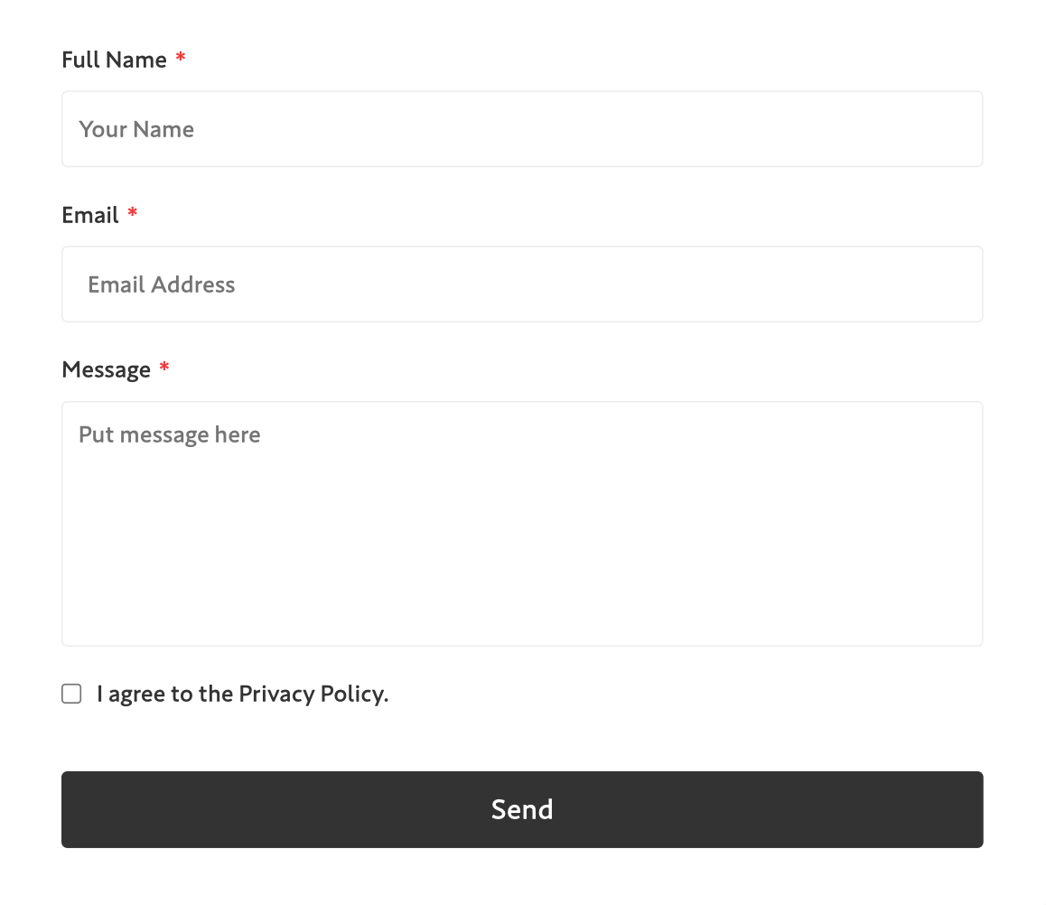The image size is (1046, 905).
Task: Click the "Email Address" placeholder text
Action: (x=162, y=285)
